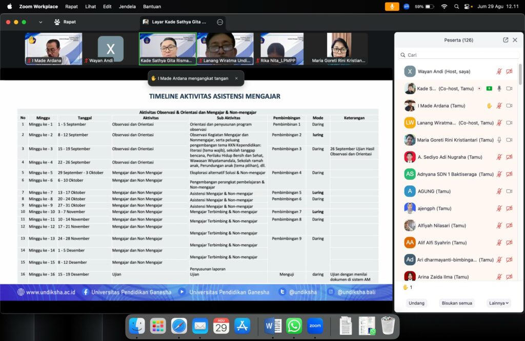Click the Undang button

(416, 303)
